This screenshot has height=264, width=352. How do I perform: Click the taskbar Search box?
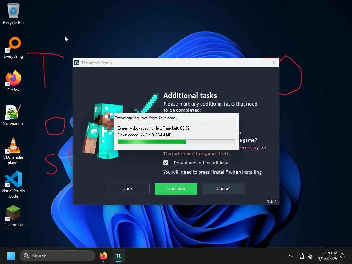coord(57,256)
